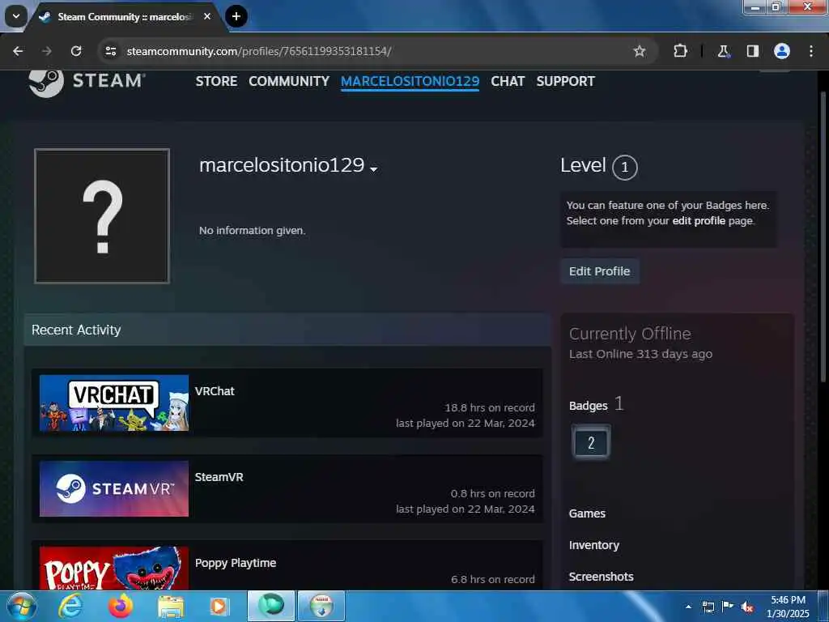Select the Steam Community browser tab
The image size is (829, 622).
coord(124,17)
